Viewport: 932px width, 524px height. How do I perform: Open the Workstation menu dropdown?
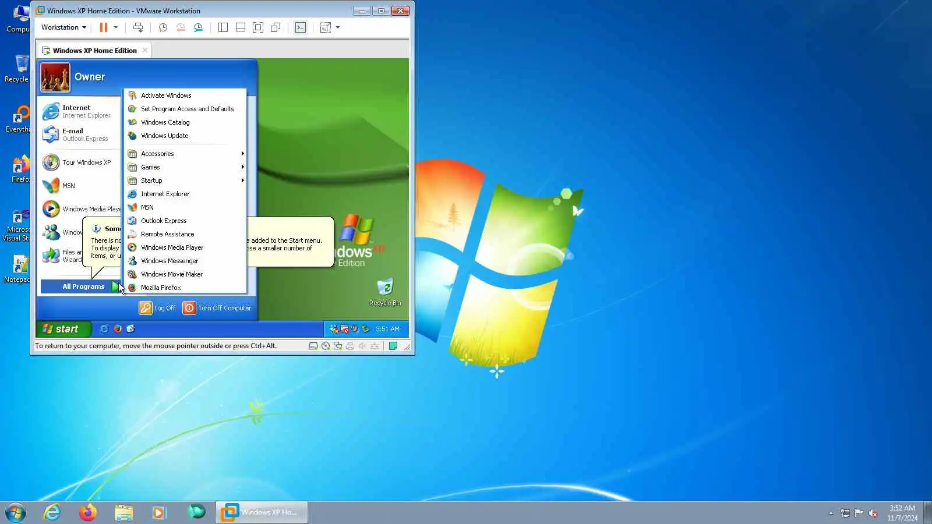pyautogui.click(x=63, y=27)
